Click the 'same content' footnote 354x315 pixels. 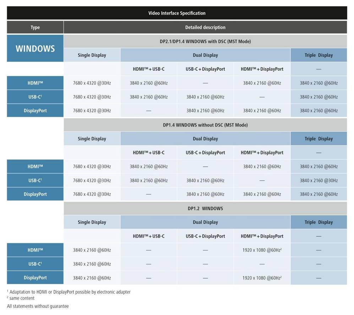pos(22,298)
